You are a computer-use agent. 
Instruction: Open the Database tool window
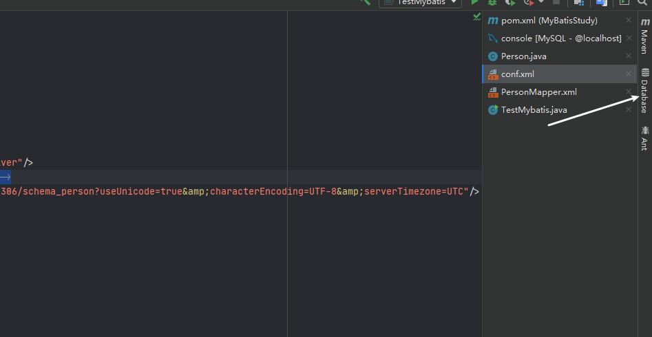[644, 91]
